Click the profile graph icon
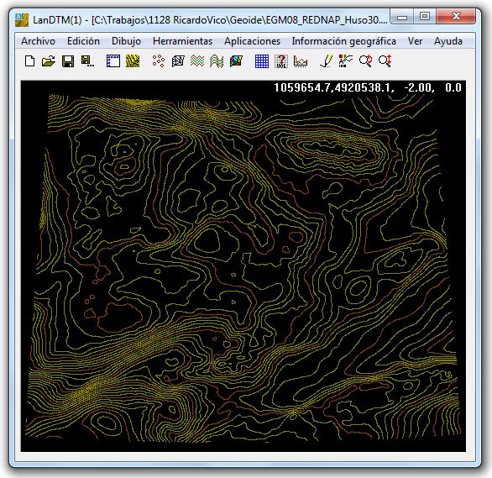The image size is (492, 478). tap(301, 60)
